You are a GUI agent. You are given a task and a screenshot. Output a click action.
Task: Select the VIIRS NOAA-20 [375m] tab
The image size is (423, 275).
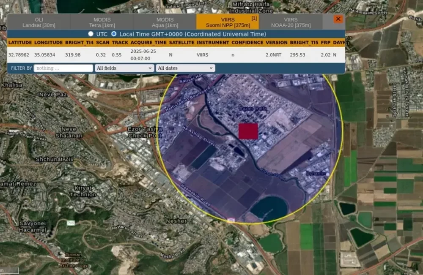coord(291,22)
